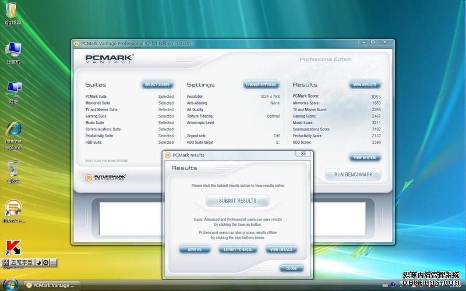
Task: Click 'RIGHT CLICK FOR MORE OPTIONS' text
Action: [x=107, y=161]
